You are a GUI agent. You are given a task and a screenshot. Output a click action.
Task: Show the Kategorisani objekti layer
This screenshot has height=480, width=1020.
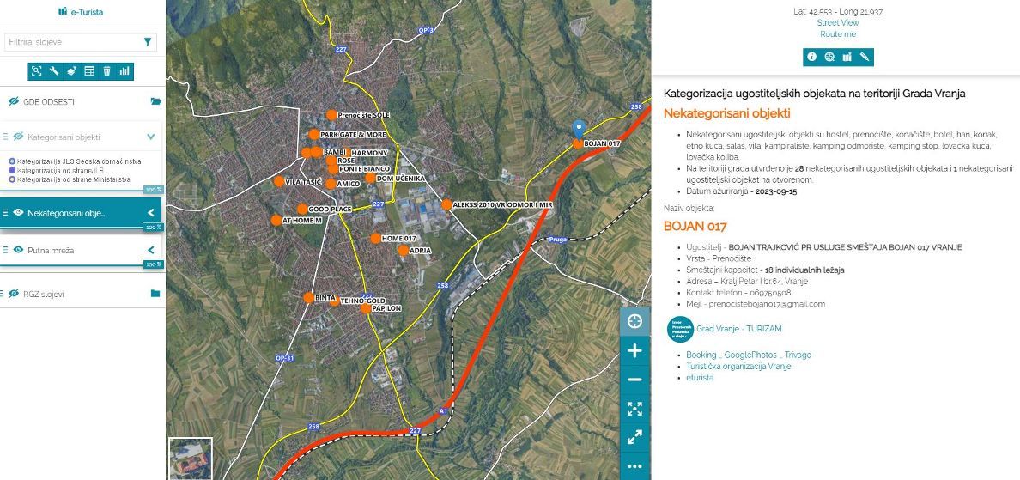[18, 137]
